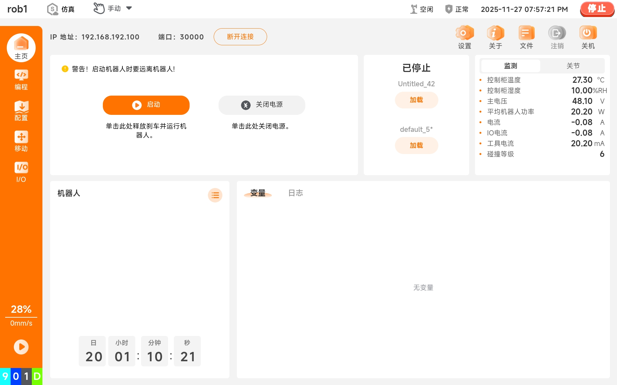Click the 28% speed indicator

(21, 309)
